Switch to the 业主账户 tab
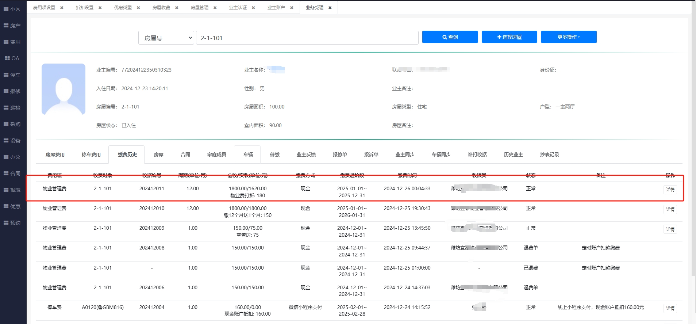The width and height of the screenshot is (696, 324). pyautogui.click(x=276, y=8)
